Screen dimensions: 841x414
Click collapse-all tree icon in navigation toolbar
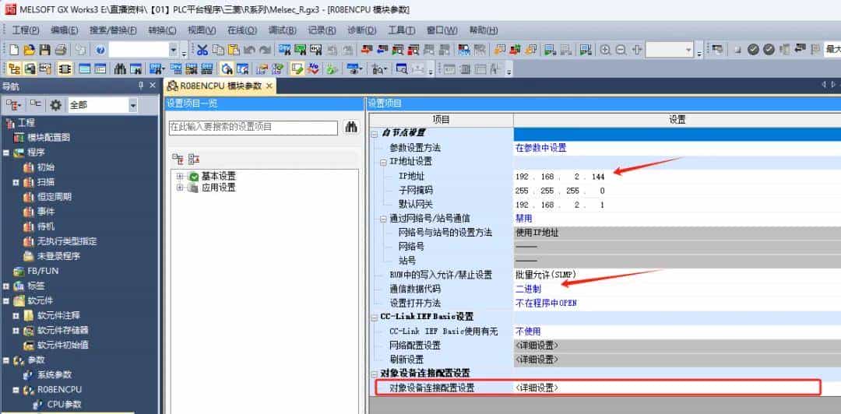[x=35, y=106]
